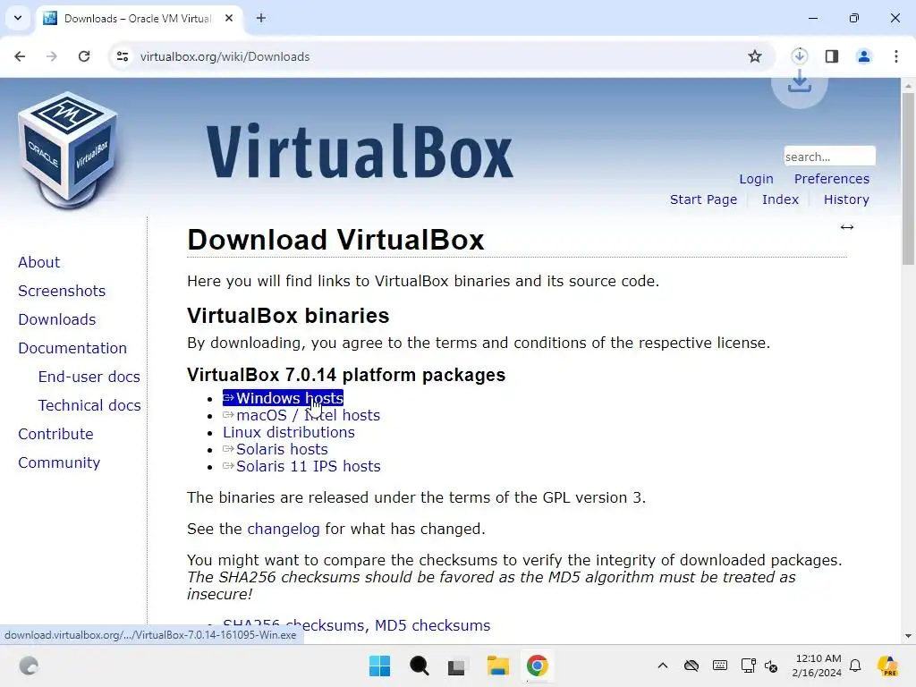This screenshot has height=687, width=916.
Task: Click the Chrome icon on the taskbar
Action: click(537, 666)
